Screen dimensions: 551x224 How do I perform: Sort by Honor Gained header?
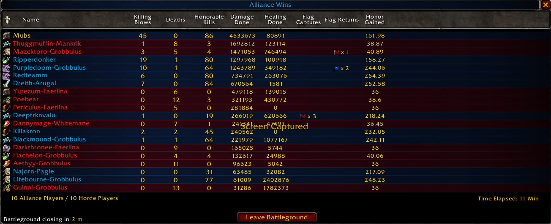click(x=375, y=20)
